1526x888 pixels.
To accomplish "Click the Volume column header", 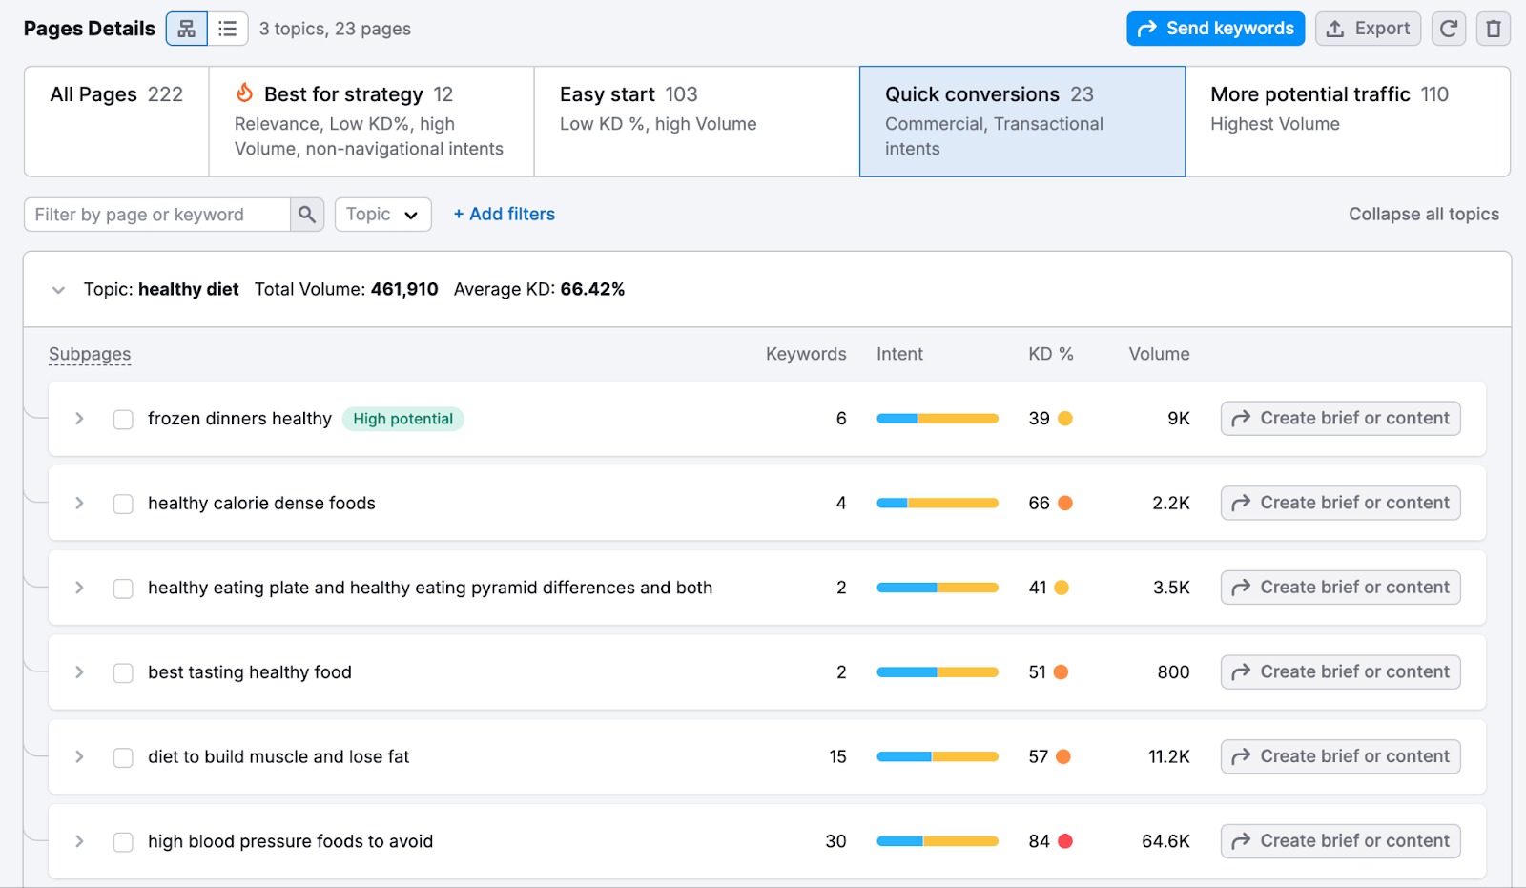I will click(1159, 354).
